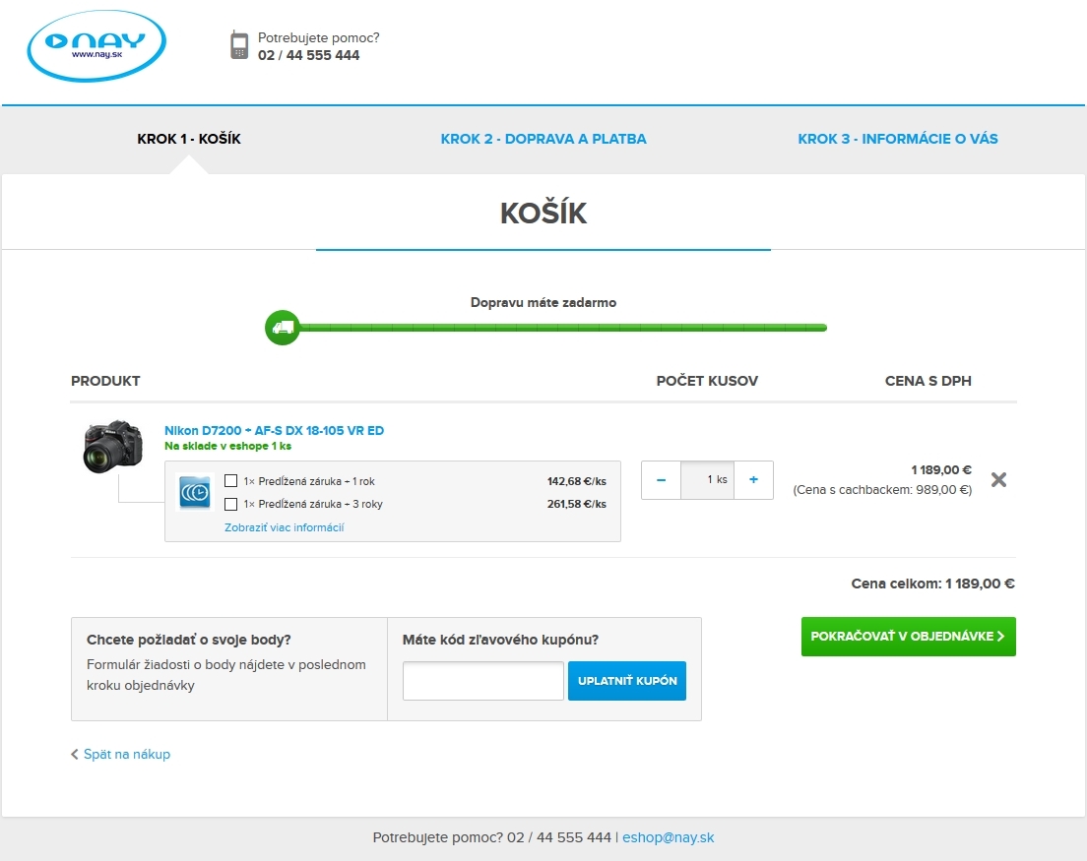Viewport: 1087px width, 861px height.
Task: Click the NAY logo
Action: [x=96, y=45]
